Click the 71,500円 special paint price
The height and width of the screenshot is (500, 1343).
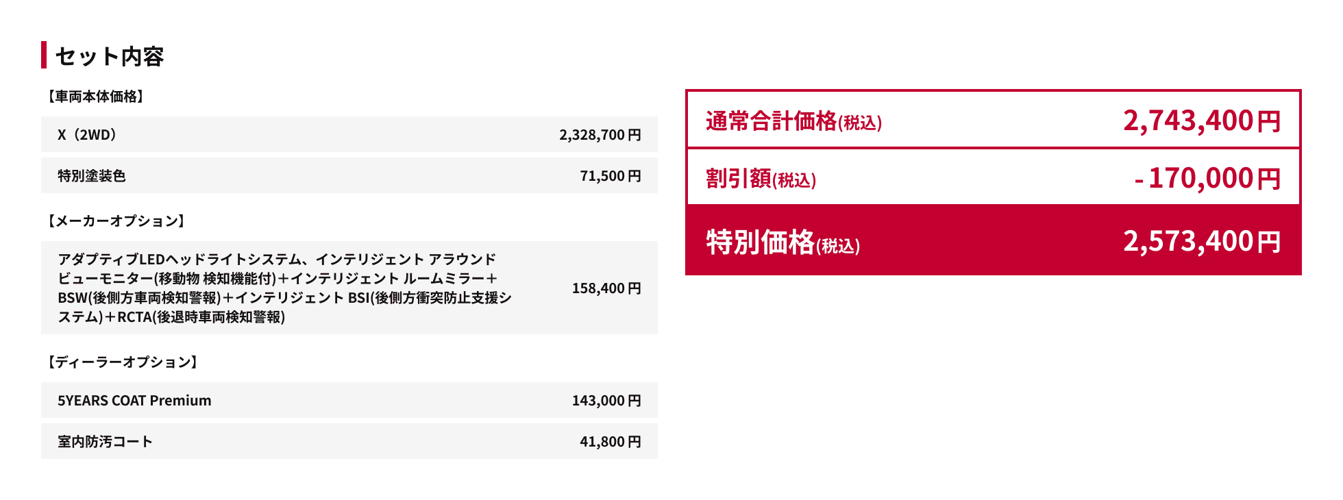point(610,176)
